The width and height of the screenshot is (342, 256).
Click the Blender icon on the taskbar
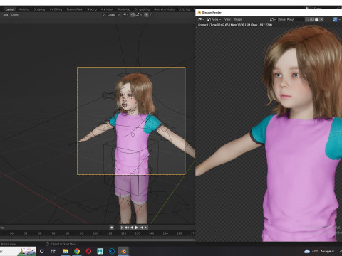pyautogui.click(x=123, y=251)
